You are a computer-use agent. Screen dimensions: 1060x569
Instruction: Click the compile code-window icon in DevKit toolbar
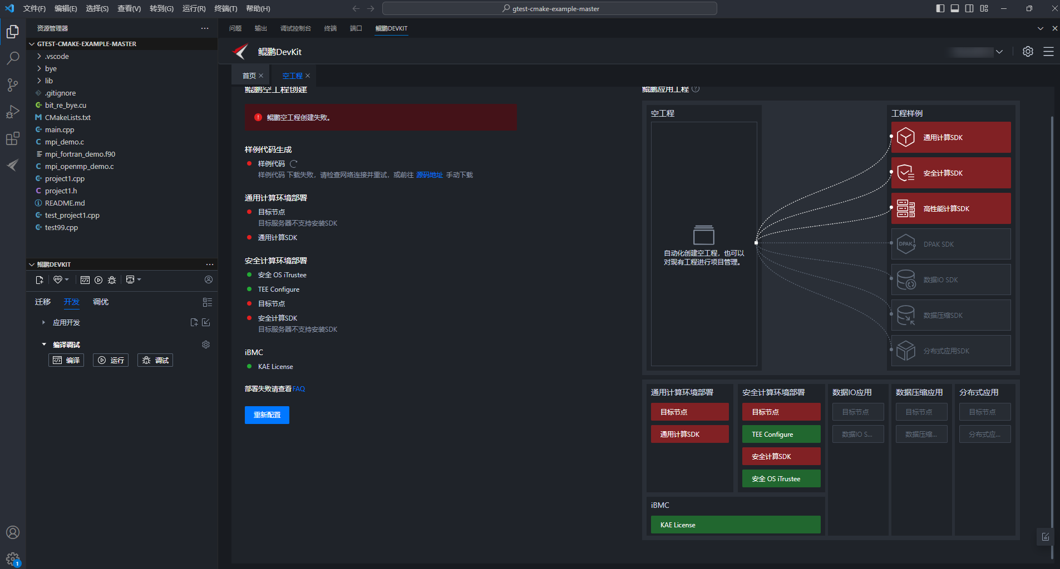tap(85, 280)
